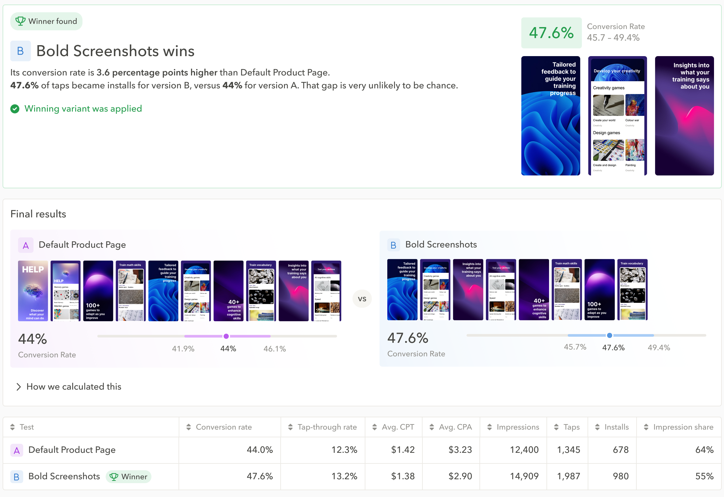The width and height of the screenshot is (724, 497).
Task: Open variant A's 100+ games screenshot
Action: [x=98, y=291]
